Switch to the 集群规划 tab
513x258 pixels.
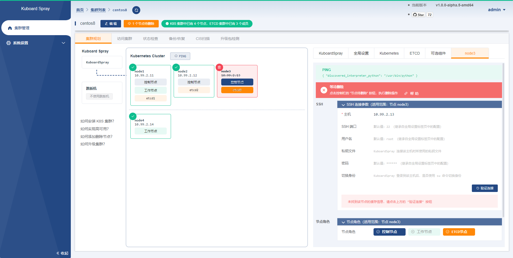click(x=93, y=39)
